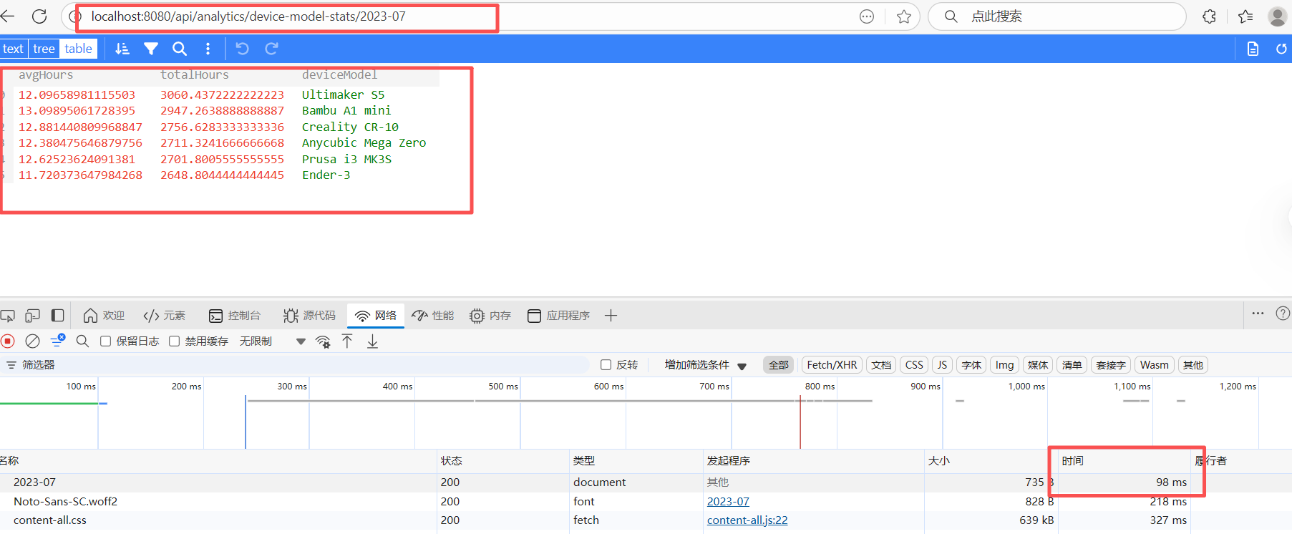The height and width of the screenshot is (534, 1292).
Task: Click the JSON viewer sort icon
Action: click(x=122, y=49)
